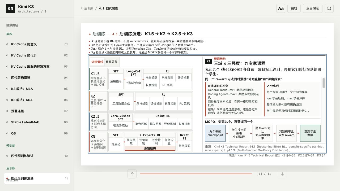Screen dimensions: 340x191
Task: Click 工具数据合成 cell in K2 row
Action: pos(121,103)
